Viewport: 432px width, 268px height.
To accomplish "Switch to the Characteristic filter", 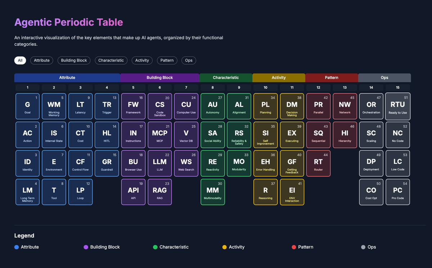I will pyautogui.click(x=111, y=60).
